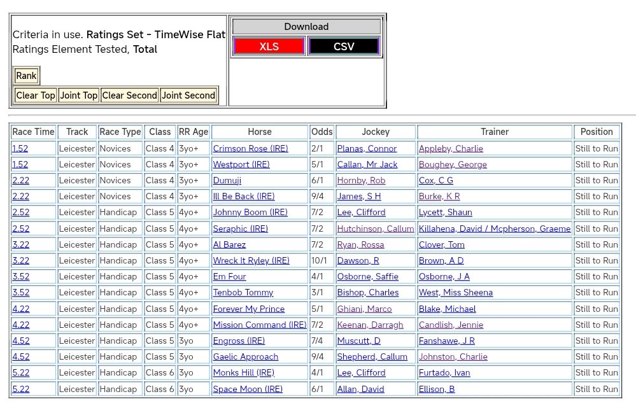
Task: Open horse Johnny Boom (IRE)
Action: (x=250, y=213)
